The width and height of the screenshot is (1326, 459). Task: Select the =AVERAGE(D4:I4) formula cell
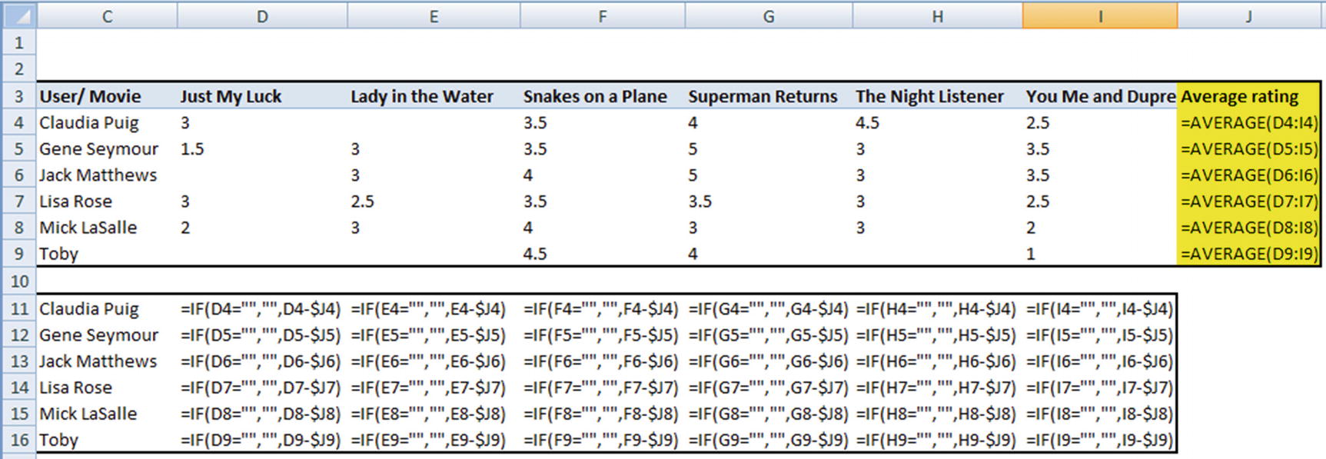tap(1248, 123)
